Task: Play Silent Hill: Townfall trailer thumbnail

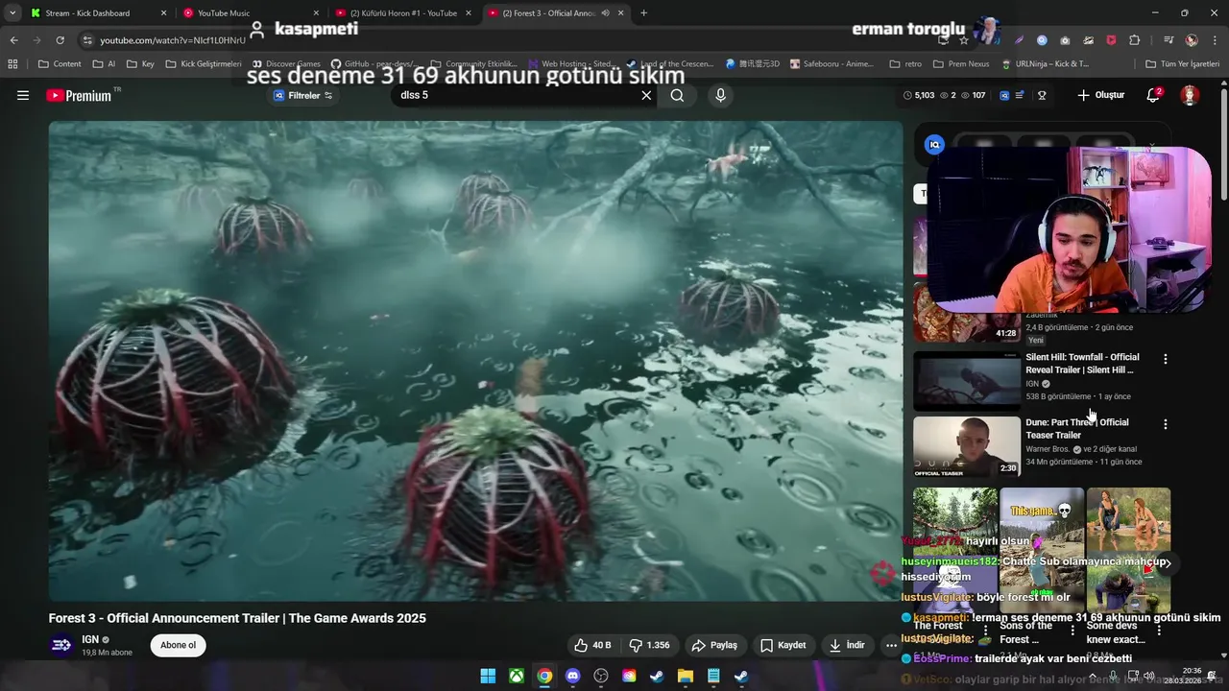Action: (967, 381)
